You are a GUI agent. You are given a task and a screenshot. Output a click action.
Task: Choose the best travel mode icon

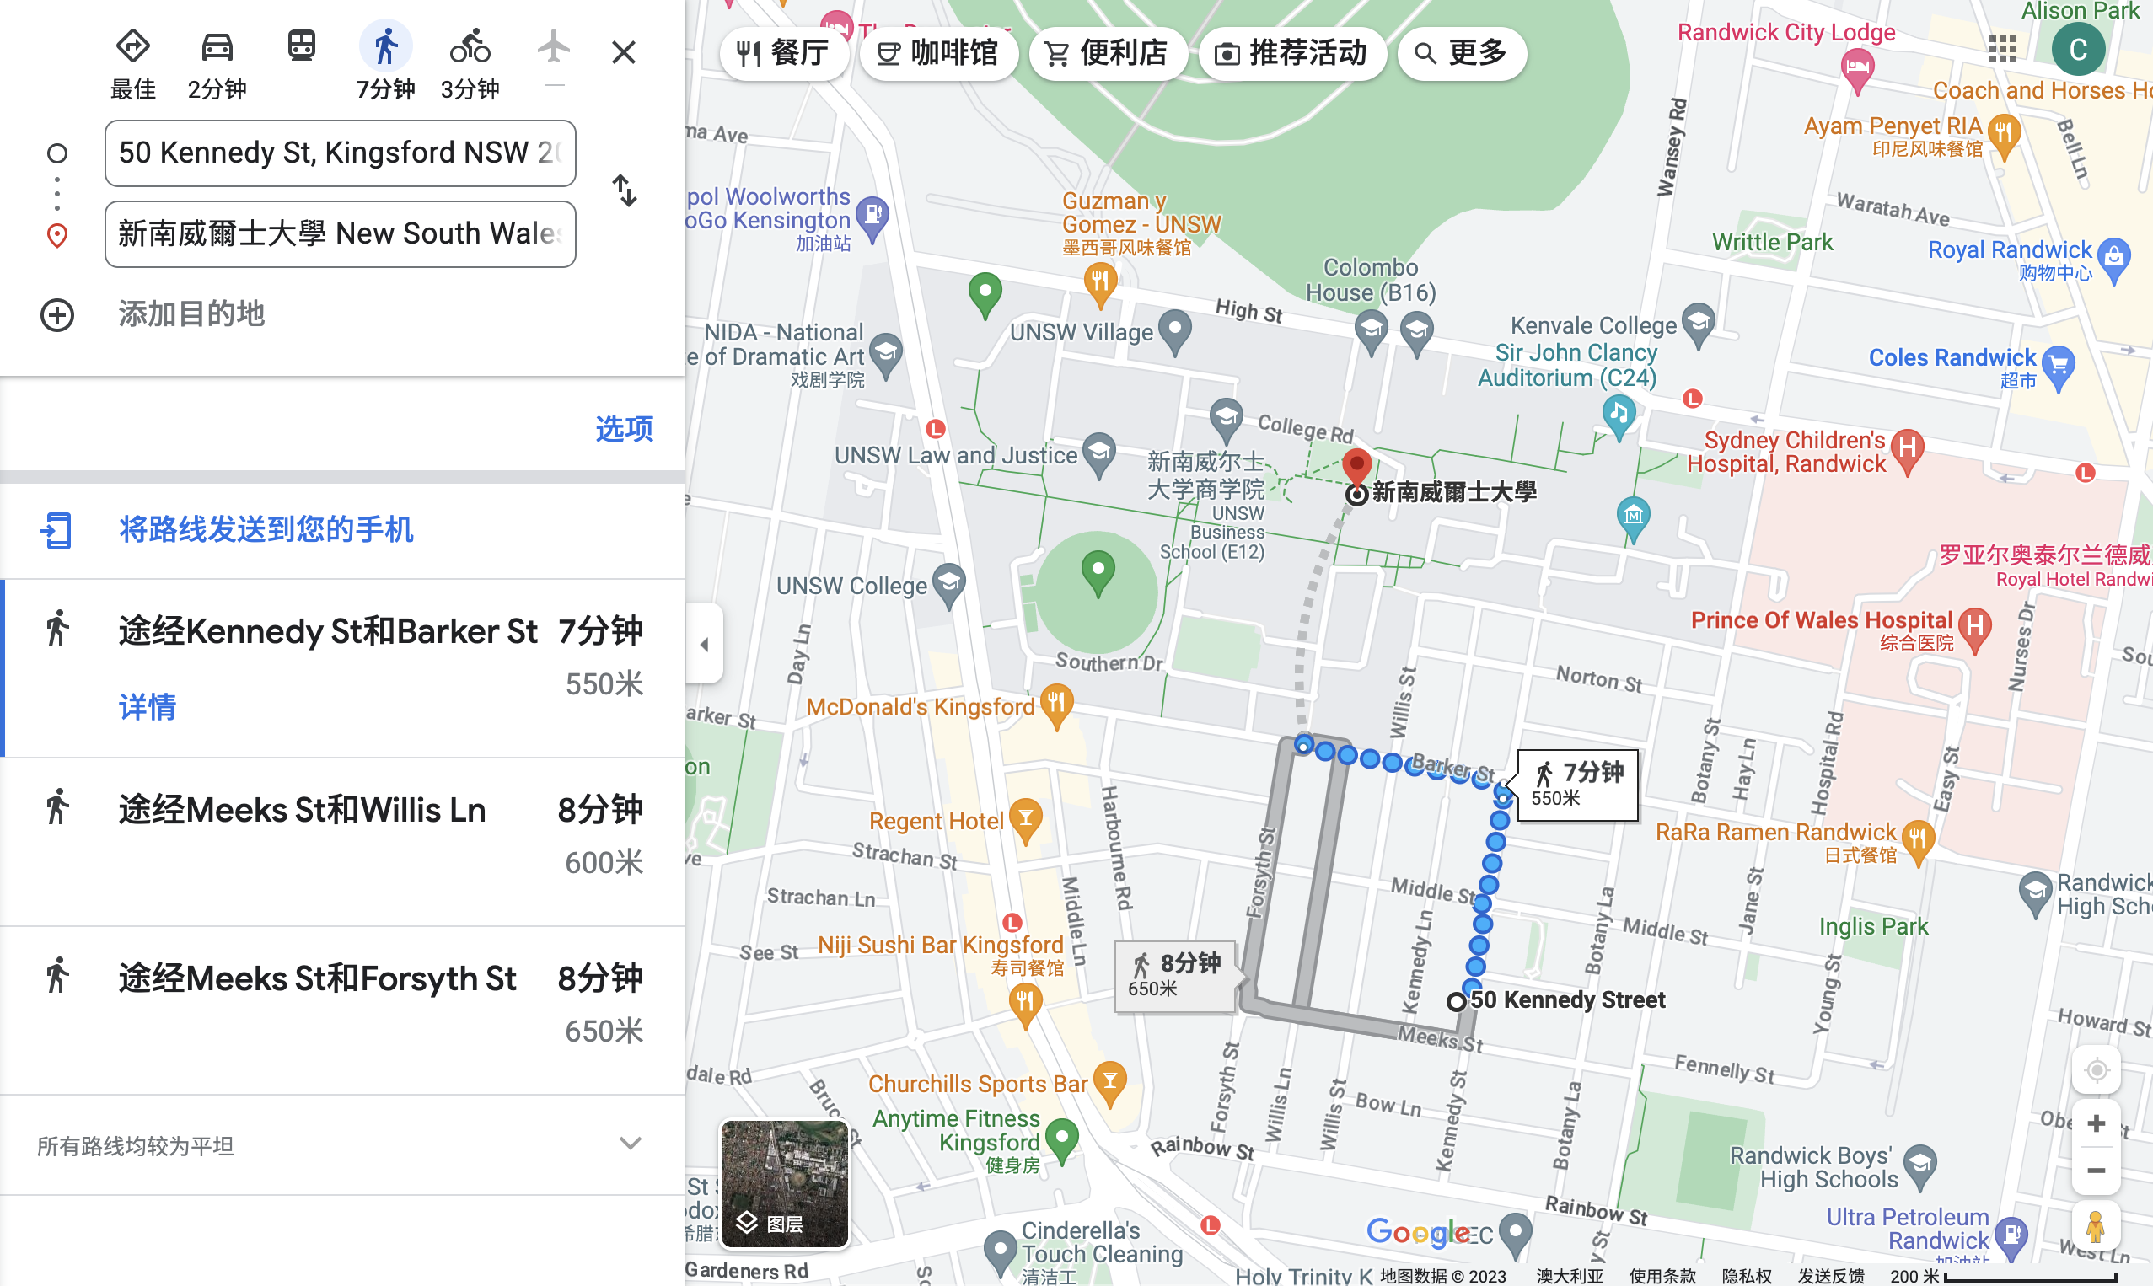[x=132, y=48]
